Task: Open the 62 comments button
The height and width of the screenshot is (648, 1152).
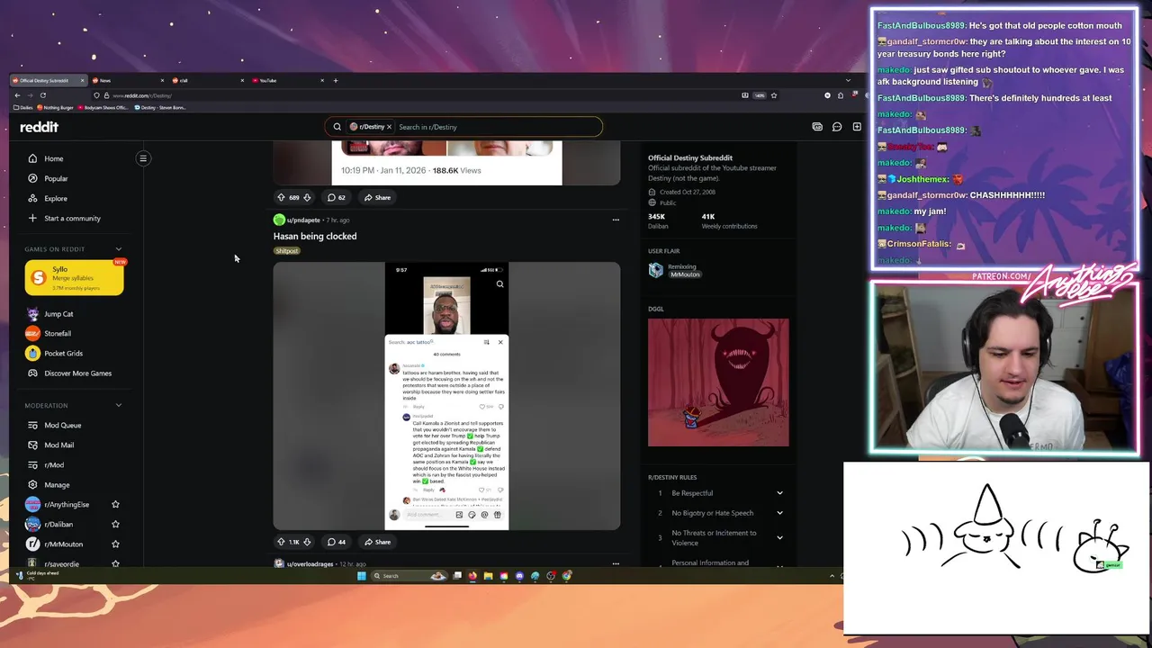Action: [x=337, y=197]
